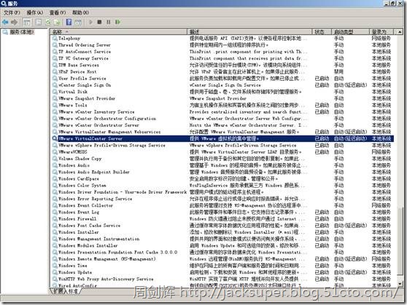This screenshot has height=305, width=407.
Task: Select the Windows Color System service
Action: click(82, 186)
